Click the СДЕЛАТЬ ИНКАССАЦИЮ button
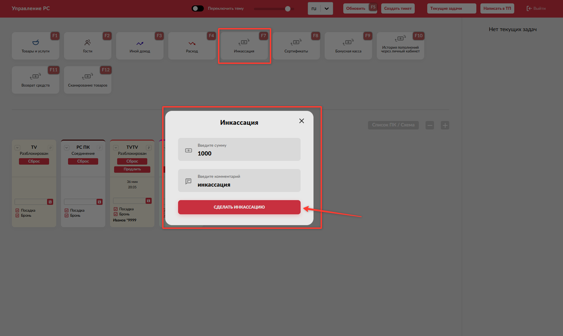This screenshot has width=563, height=336. coord(239,207)
